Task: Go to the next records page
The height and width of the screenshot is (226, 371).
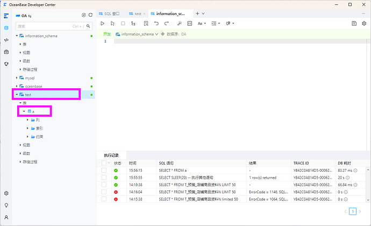Action: tap(360, 211)
